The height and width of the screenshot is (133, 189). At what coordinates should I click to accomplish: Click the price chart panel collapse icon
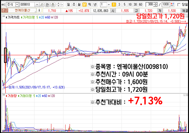(4, 17)
